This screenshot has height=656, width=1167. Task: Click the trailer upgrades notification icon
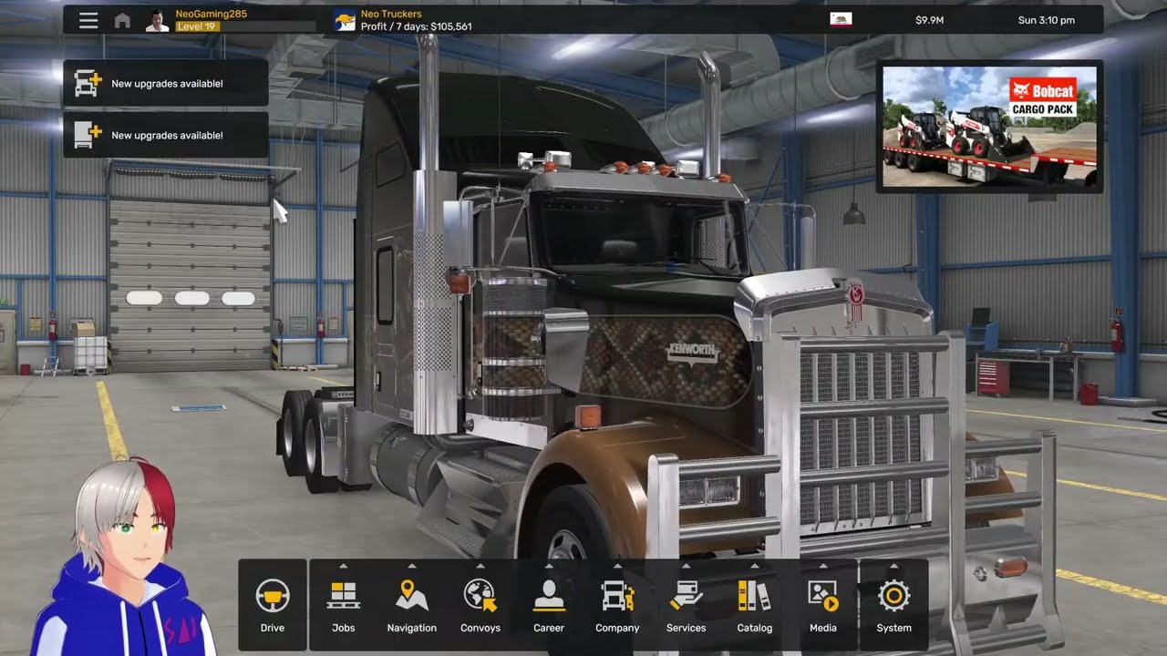click(x=88, y=135)
